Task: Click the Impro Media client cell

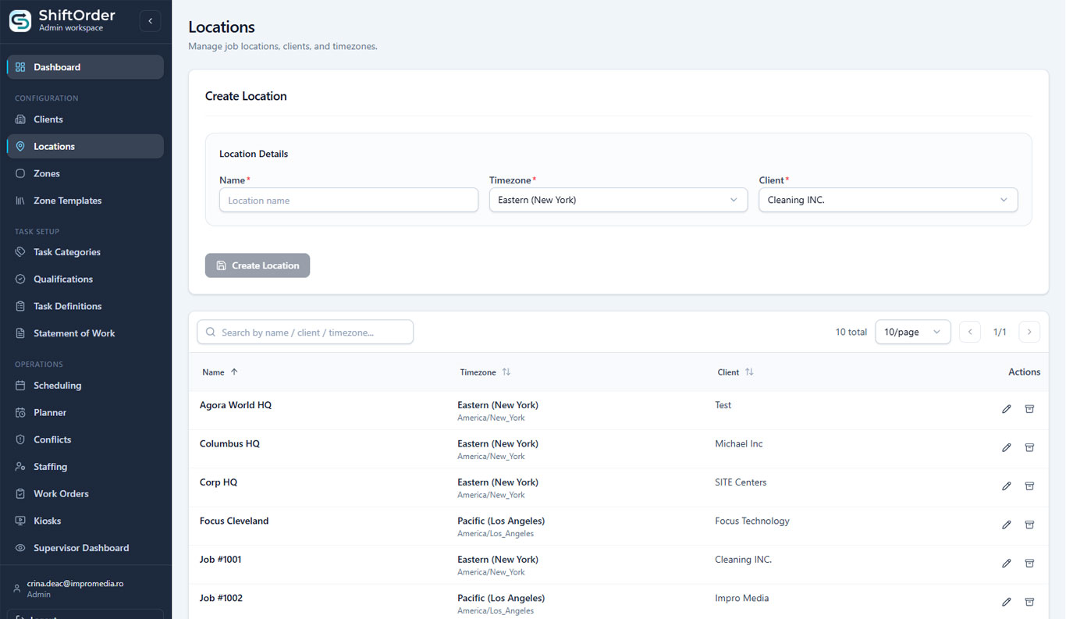Action: pyautogui.click(x=742, y=598)
